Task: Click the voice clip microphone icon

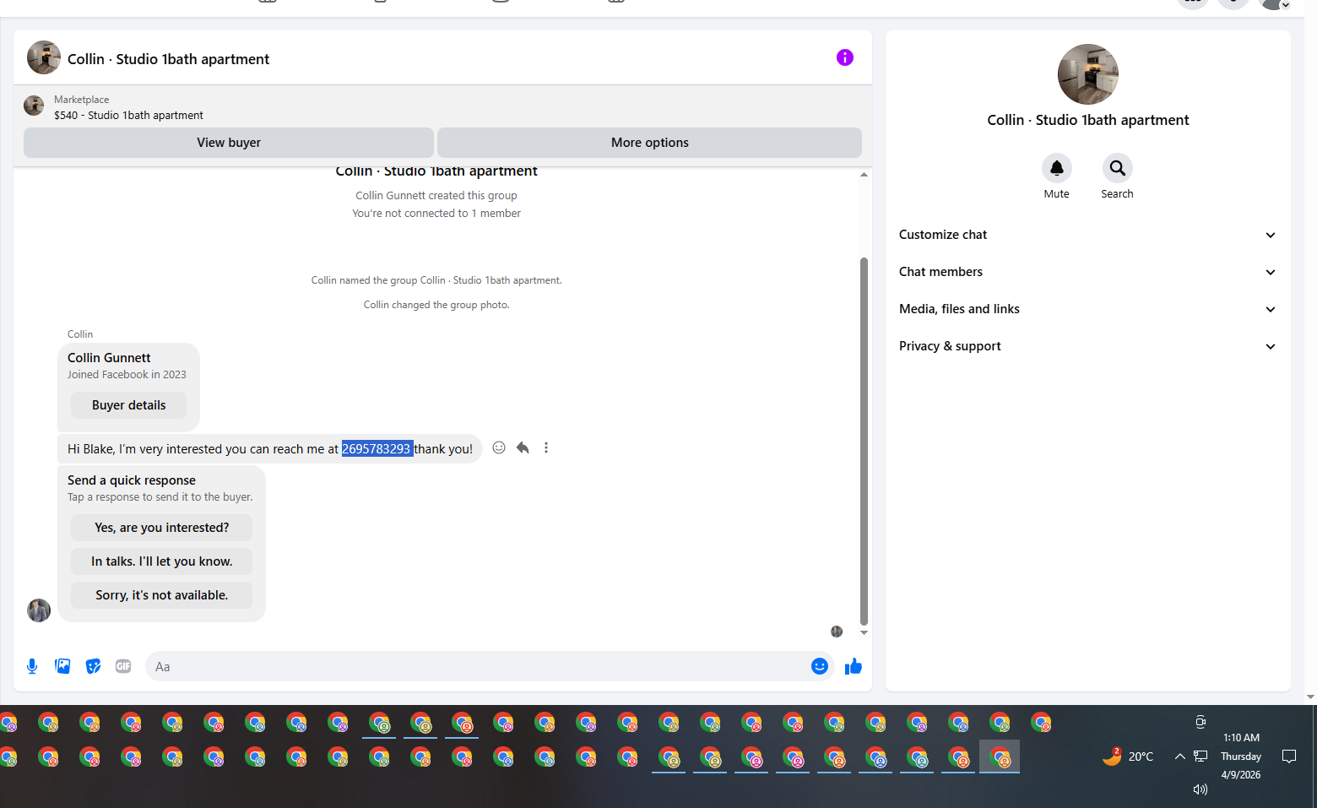Action: pos(32,666)
